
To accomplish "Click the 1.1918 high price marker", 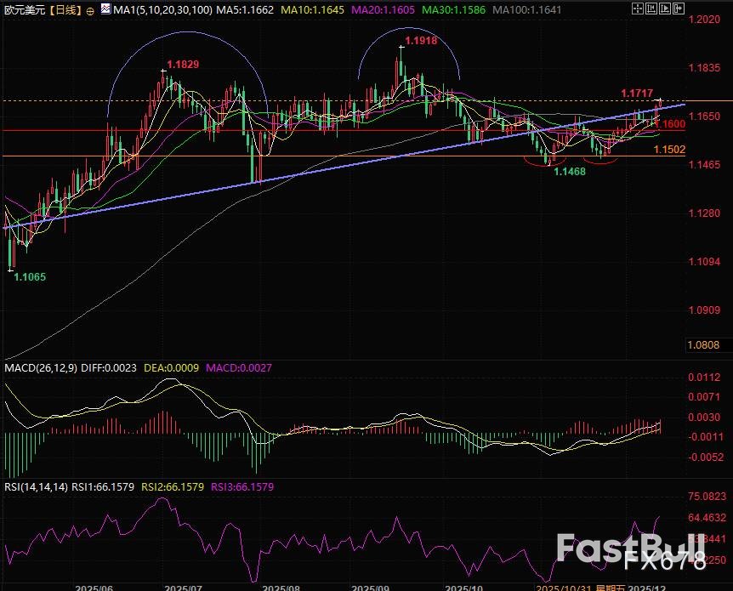I will pyautogui.click(x=423, y=40).
